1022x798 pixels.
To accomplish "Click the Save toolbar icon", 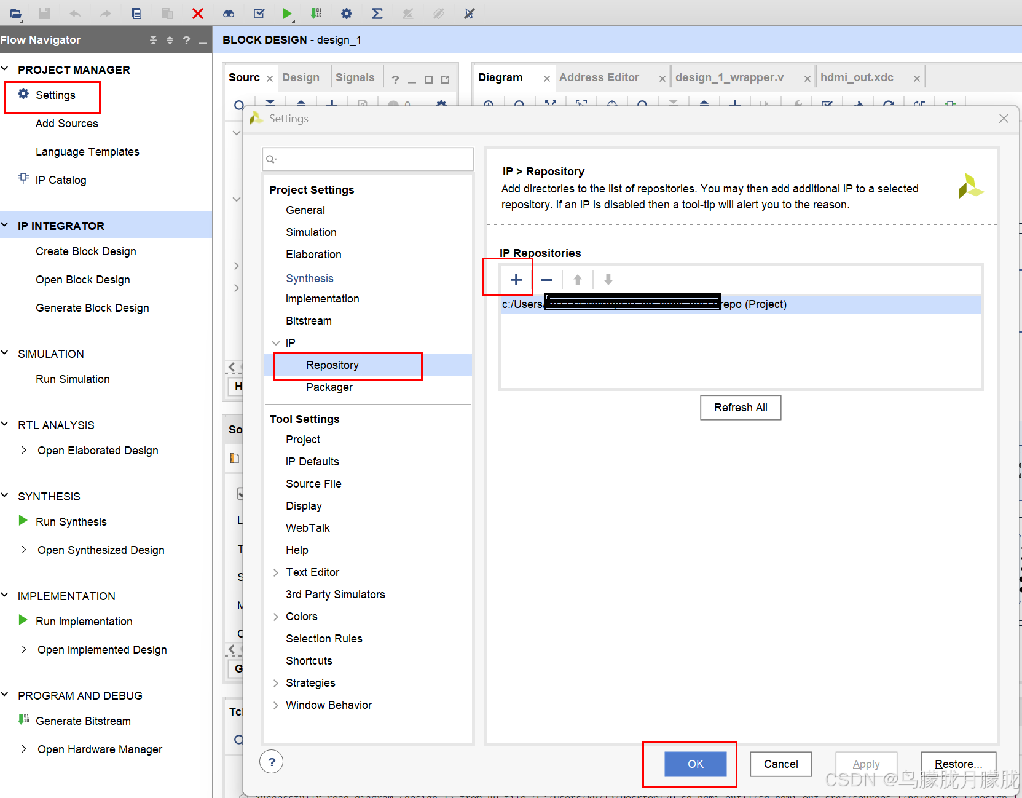I will (44, 14).
